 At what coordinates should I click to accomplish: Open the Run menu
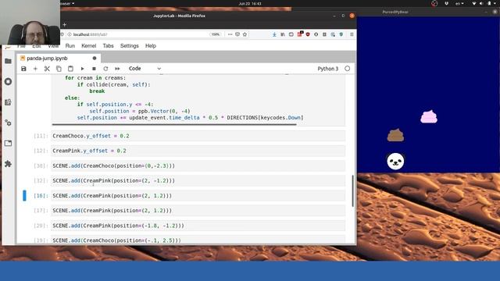(x=70, y=46)
